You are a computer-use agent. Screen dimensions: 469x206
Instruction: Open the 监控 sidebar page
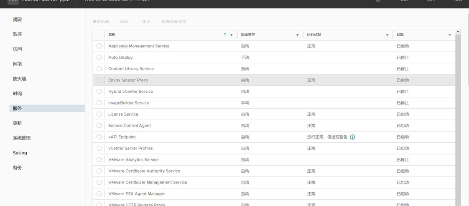(18, 34)
